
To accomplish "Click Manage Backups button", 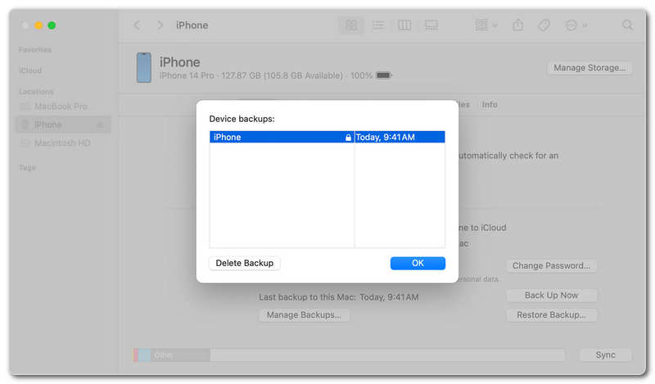I will pos(304,315).
